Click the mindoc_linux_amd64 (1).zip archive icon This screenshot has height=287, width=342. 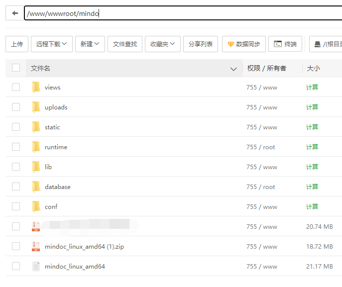(x=36, y=247)
